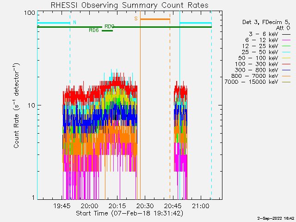The image size is (296, 222).
Task: Select the '12 - 25 keV' legend label
Action: [260, 46]
